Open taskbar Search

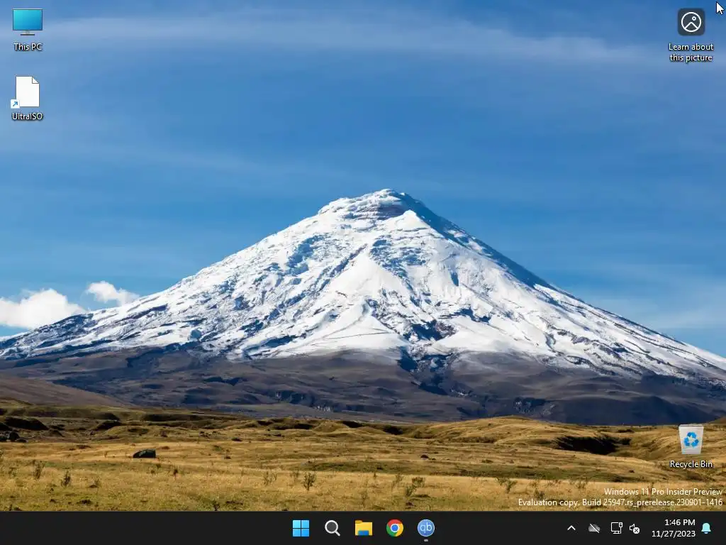pyautogui.click(x=333, y=528)
